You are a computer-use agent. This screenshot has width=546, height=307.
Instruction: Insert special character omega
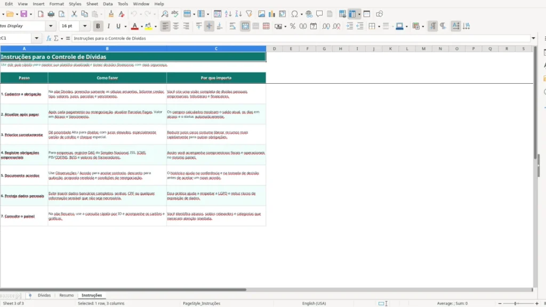(x=294, y=14)
